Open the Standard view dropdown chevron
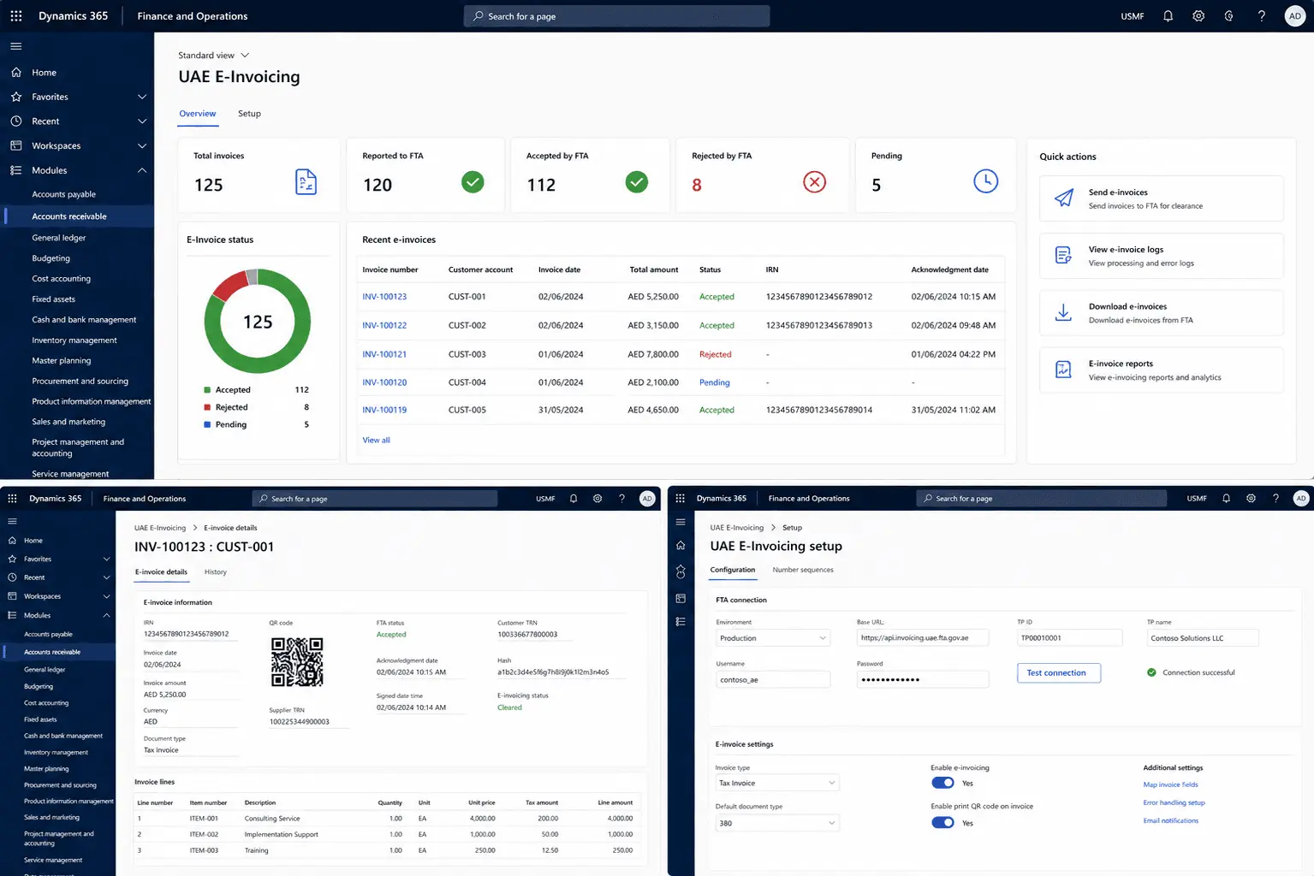Viewport: 1314px width, 876px height. (245, 56)
